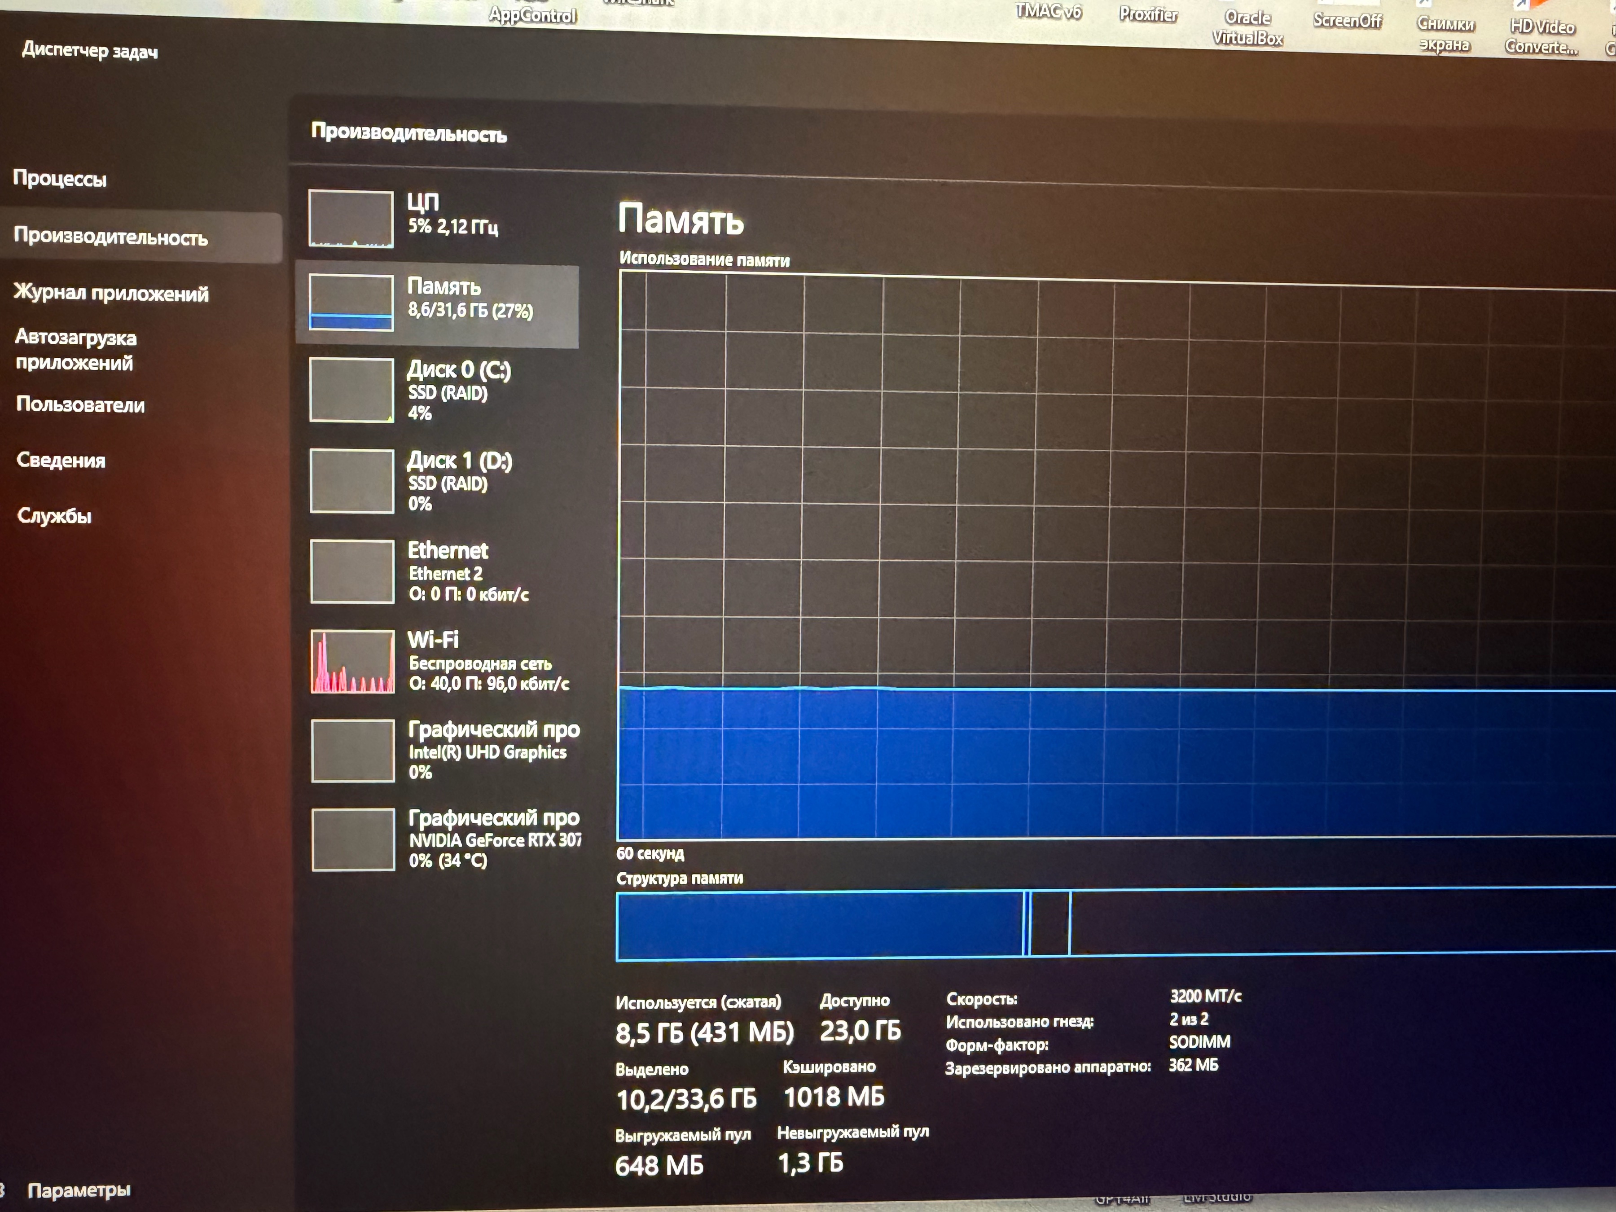Select the Wi-Fi network graph thumbnail
The image size is (1616, 1212).
pyautogui.click(x=353, y=661)
